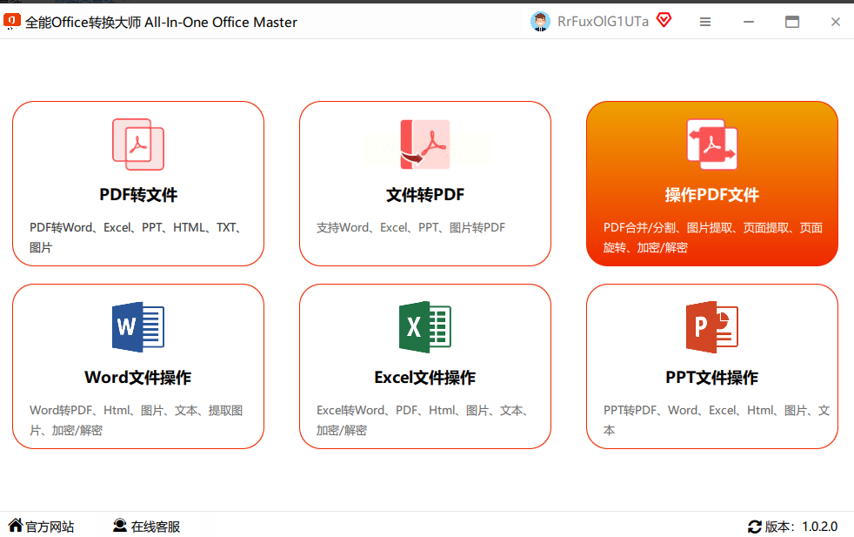This screenshot has width=854, height=537.
Task: Maximize the Office Master window
Action: 792,22
